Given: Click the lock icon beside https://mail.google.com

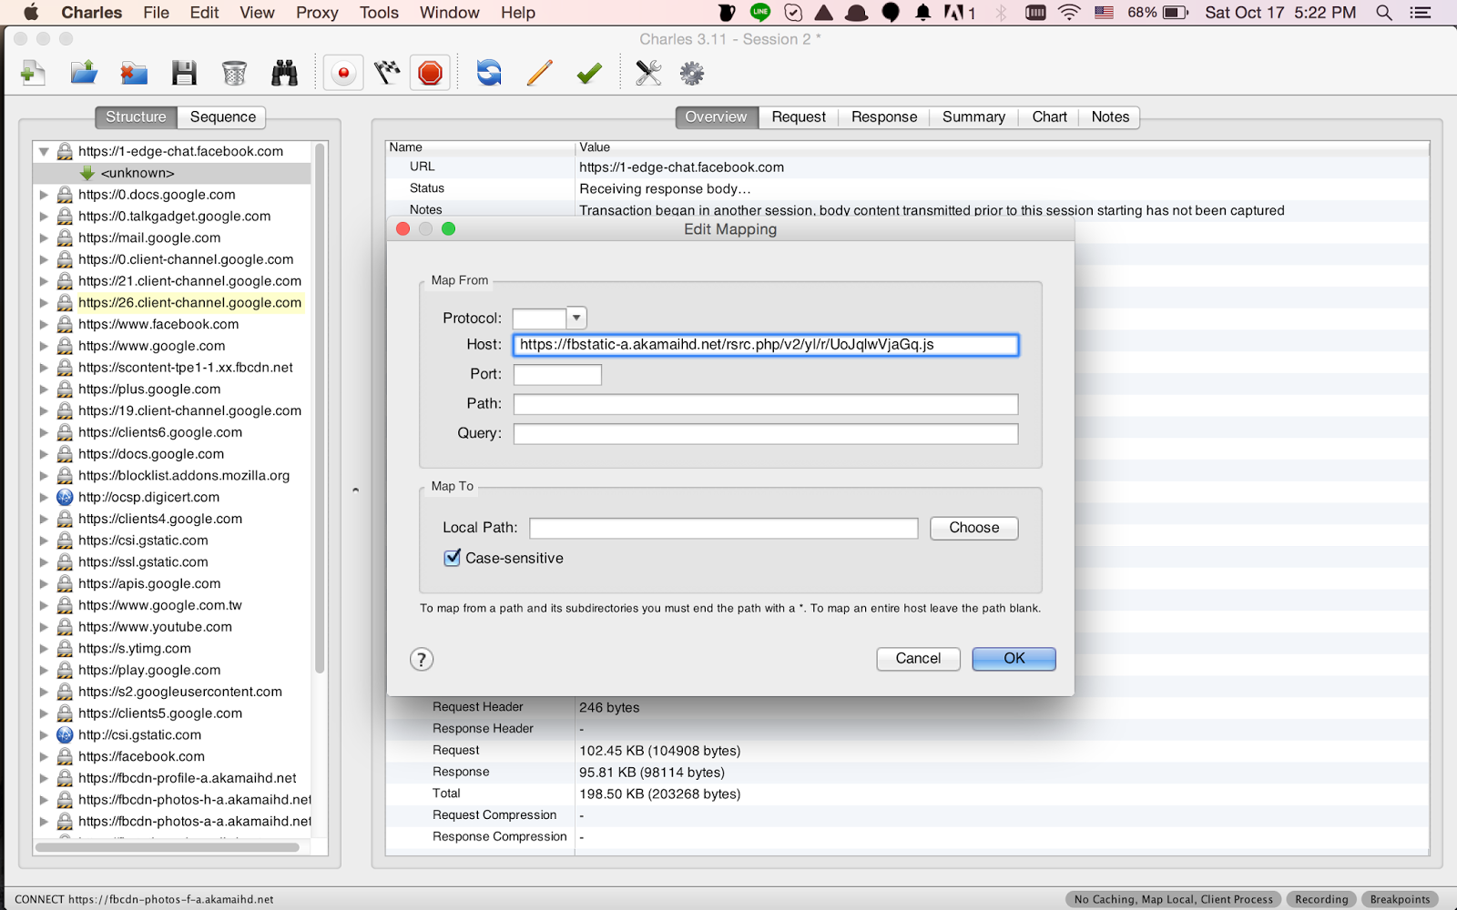Looking at the screenshot, I should 65,238.
